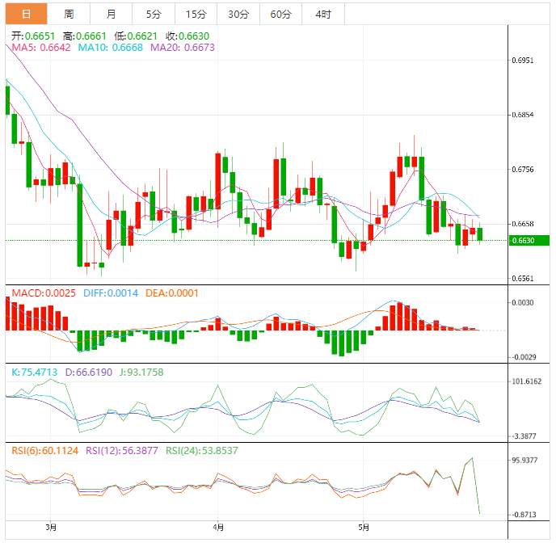Select the 15分 interval tab
Image resolution: width=556 pixels, height=543 pixels.
(x=195, y=14)
